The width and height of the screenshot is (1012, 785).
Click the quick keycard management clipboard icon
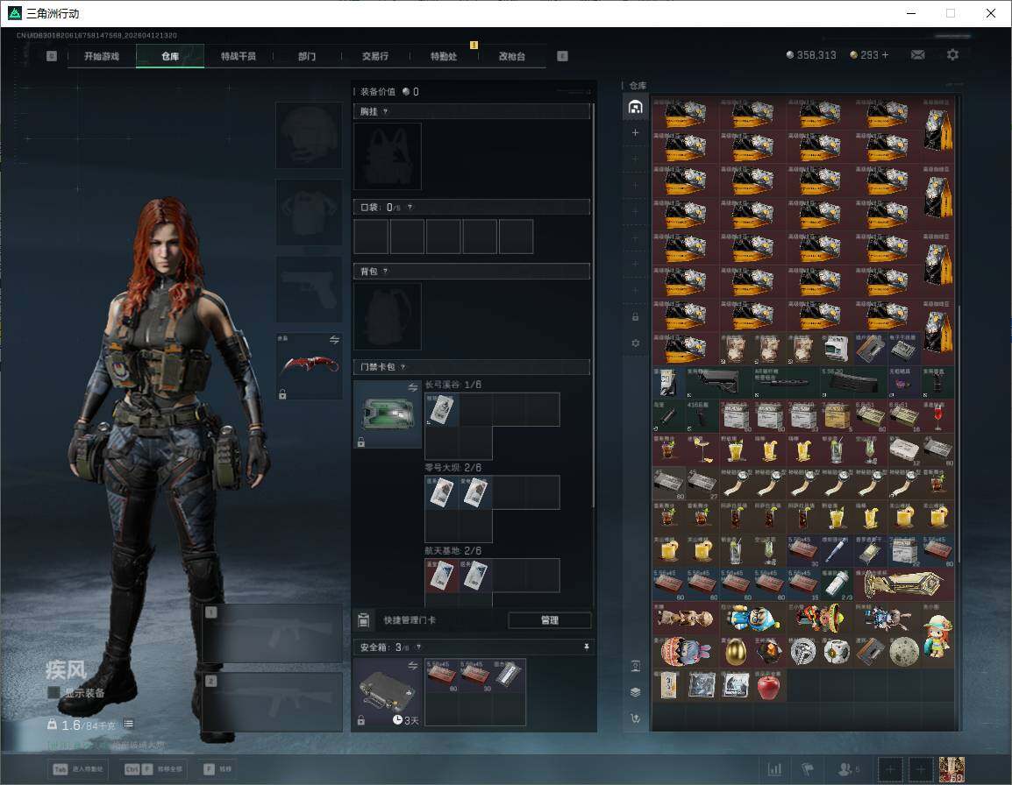click(364, 620)
